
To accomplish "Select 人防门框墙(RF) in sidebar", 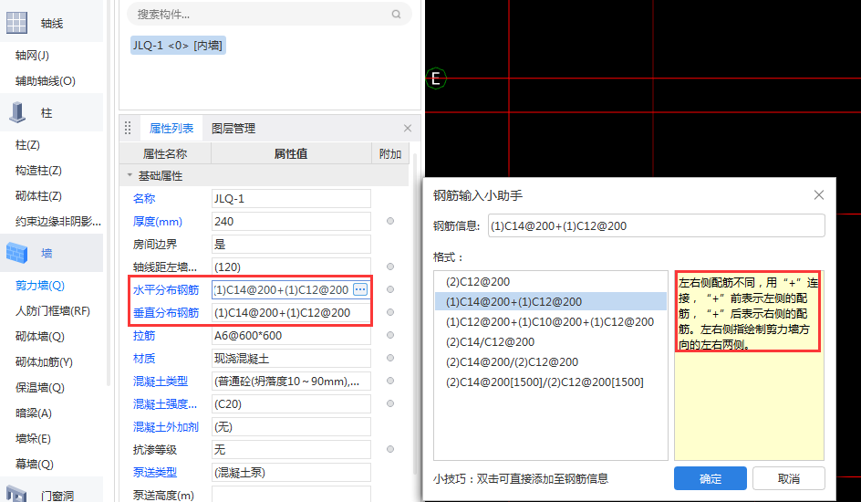I will [53, 311].
